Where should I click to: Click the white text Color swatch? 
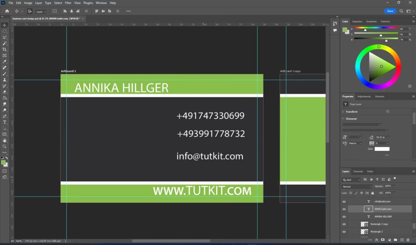coord(381,149)
